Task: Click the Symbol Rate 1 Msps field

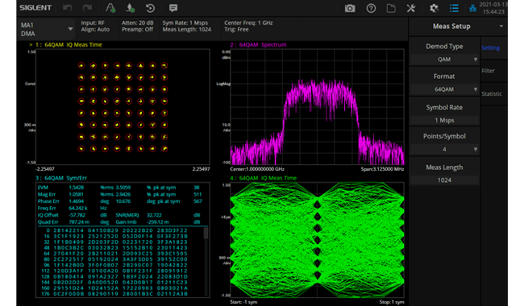Action: (x=444, y=120)
